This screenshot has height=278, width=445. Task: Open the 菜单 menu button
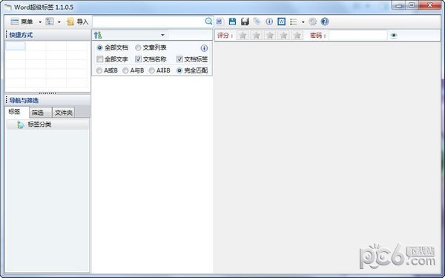pyautogui.click(x=22, y=21)
